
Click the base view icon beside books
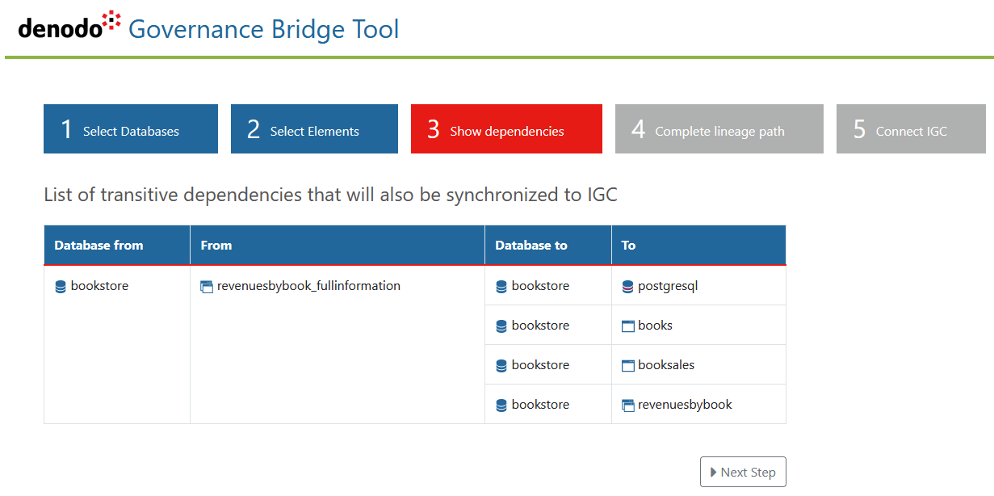628,326
